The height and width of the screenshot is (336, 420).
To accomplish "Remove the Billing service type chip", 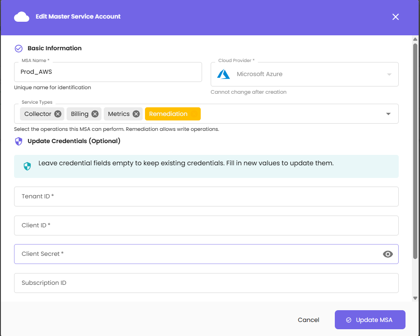I will pos(95,114).
